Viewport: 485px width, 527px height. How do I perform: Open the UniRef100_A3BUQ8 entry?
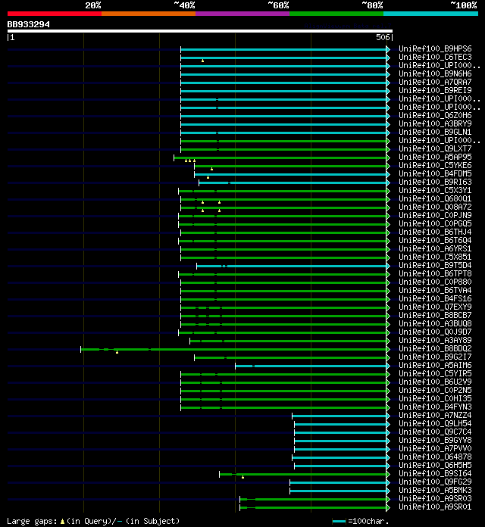coord(435,323)
